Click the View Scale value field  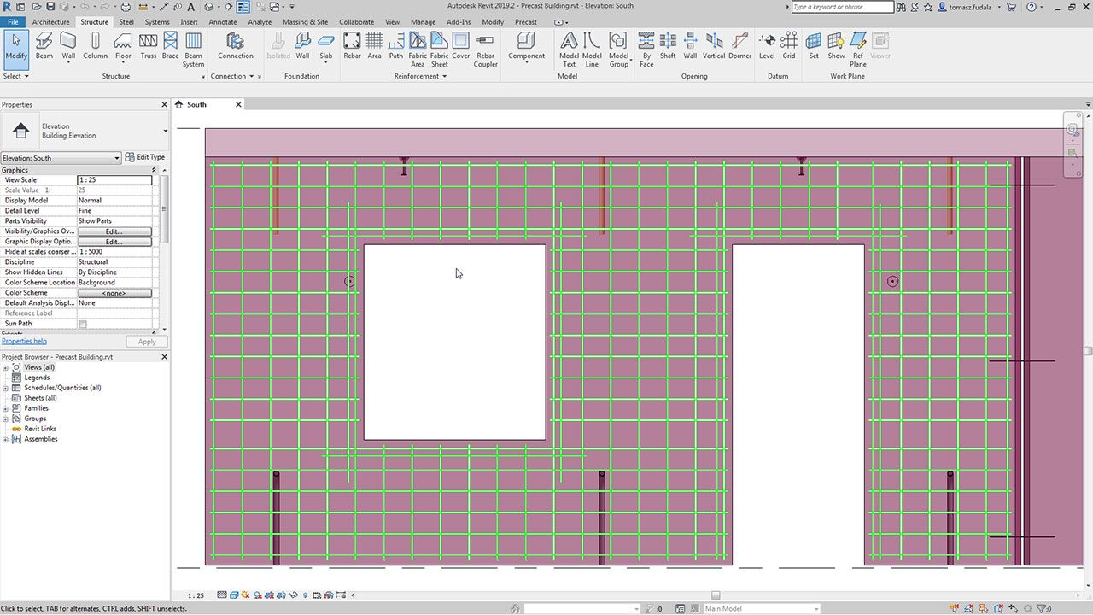click(114, 180)
